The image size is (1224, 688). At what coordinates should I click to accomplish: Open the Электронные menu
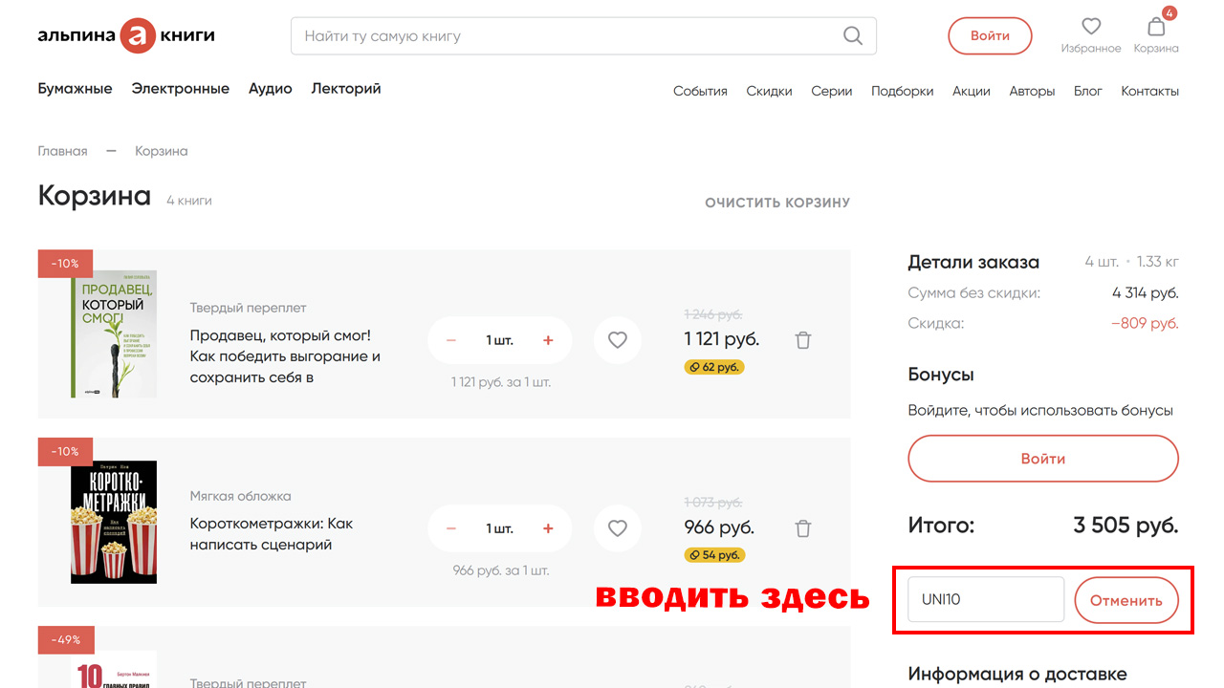pos(181,89)
